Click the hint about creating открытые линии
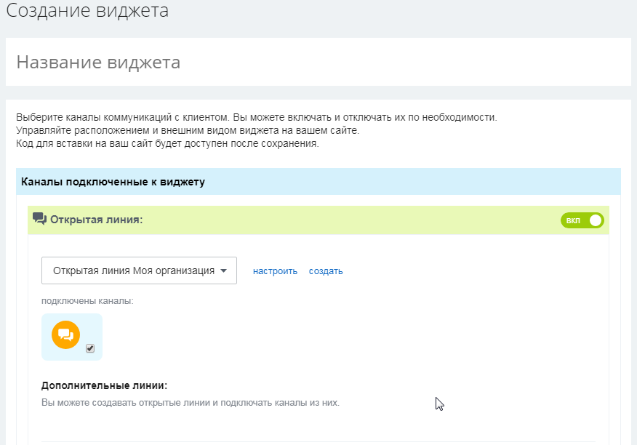 click(x=190, y=403)
